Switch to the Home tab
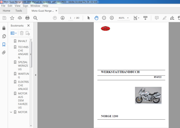This screenshot has width=180, height=128. pyautogui.click(x=7, y=11)
